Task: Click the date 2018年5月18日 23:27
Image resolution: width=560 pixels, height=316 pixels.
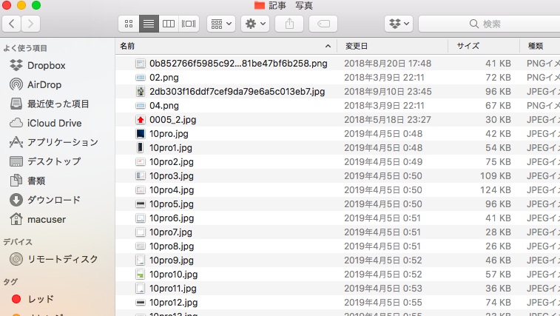Action: pos(388,119)
